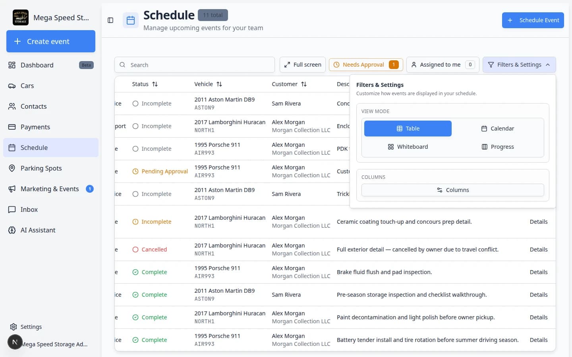Sort by Status column arrows
Viewport: 572px width, 357px height.
click(155, 84)
